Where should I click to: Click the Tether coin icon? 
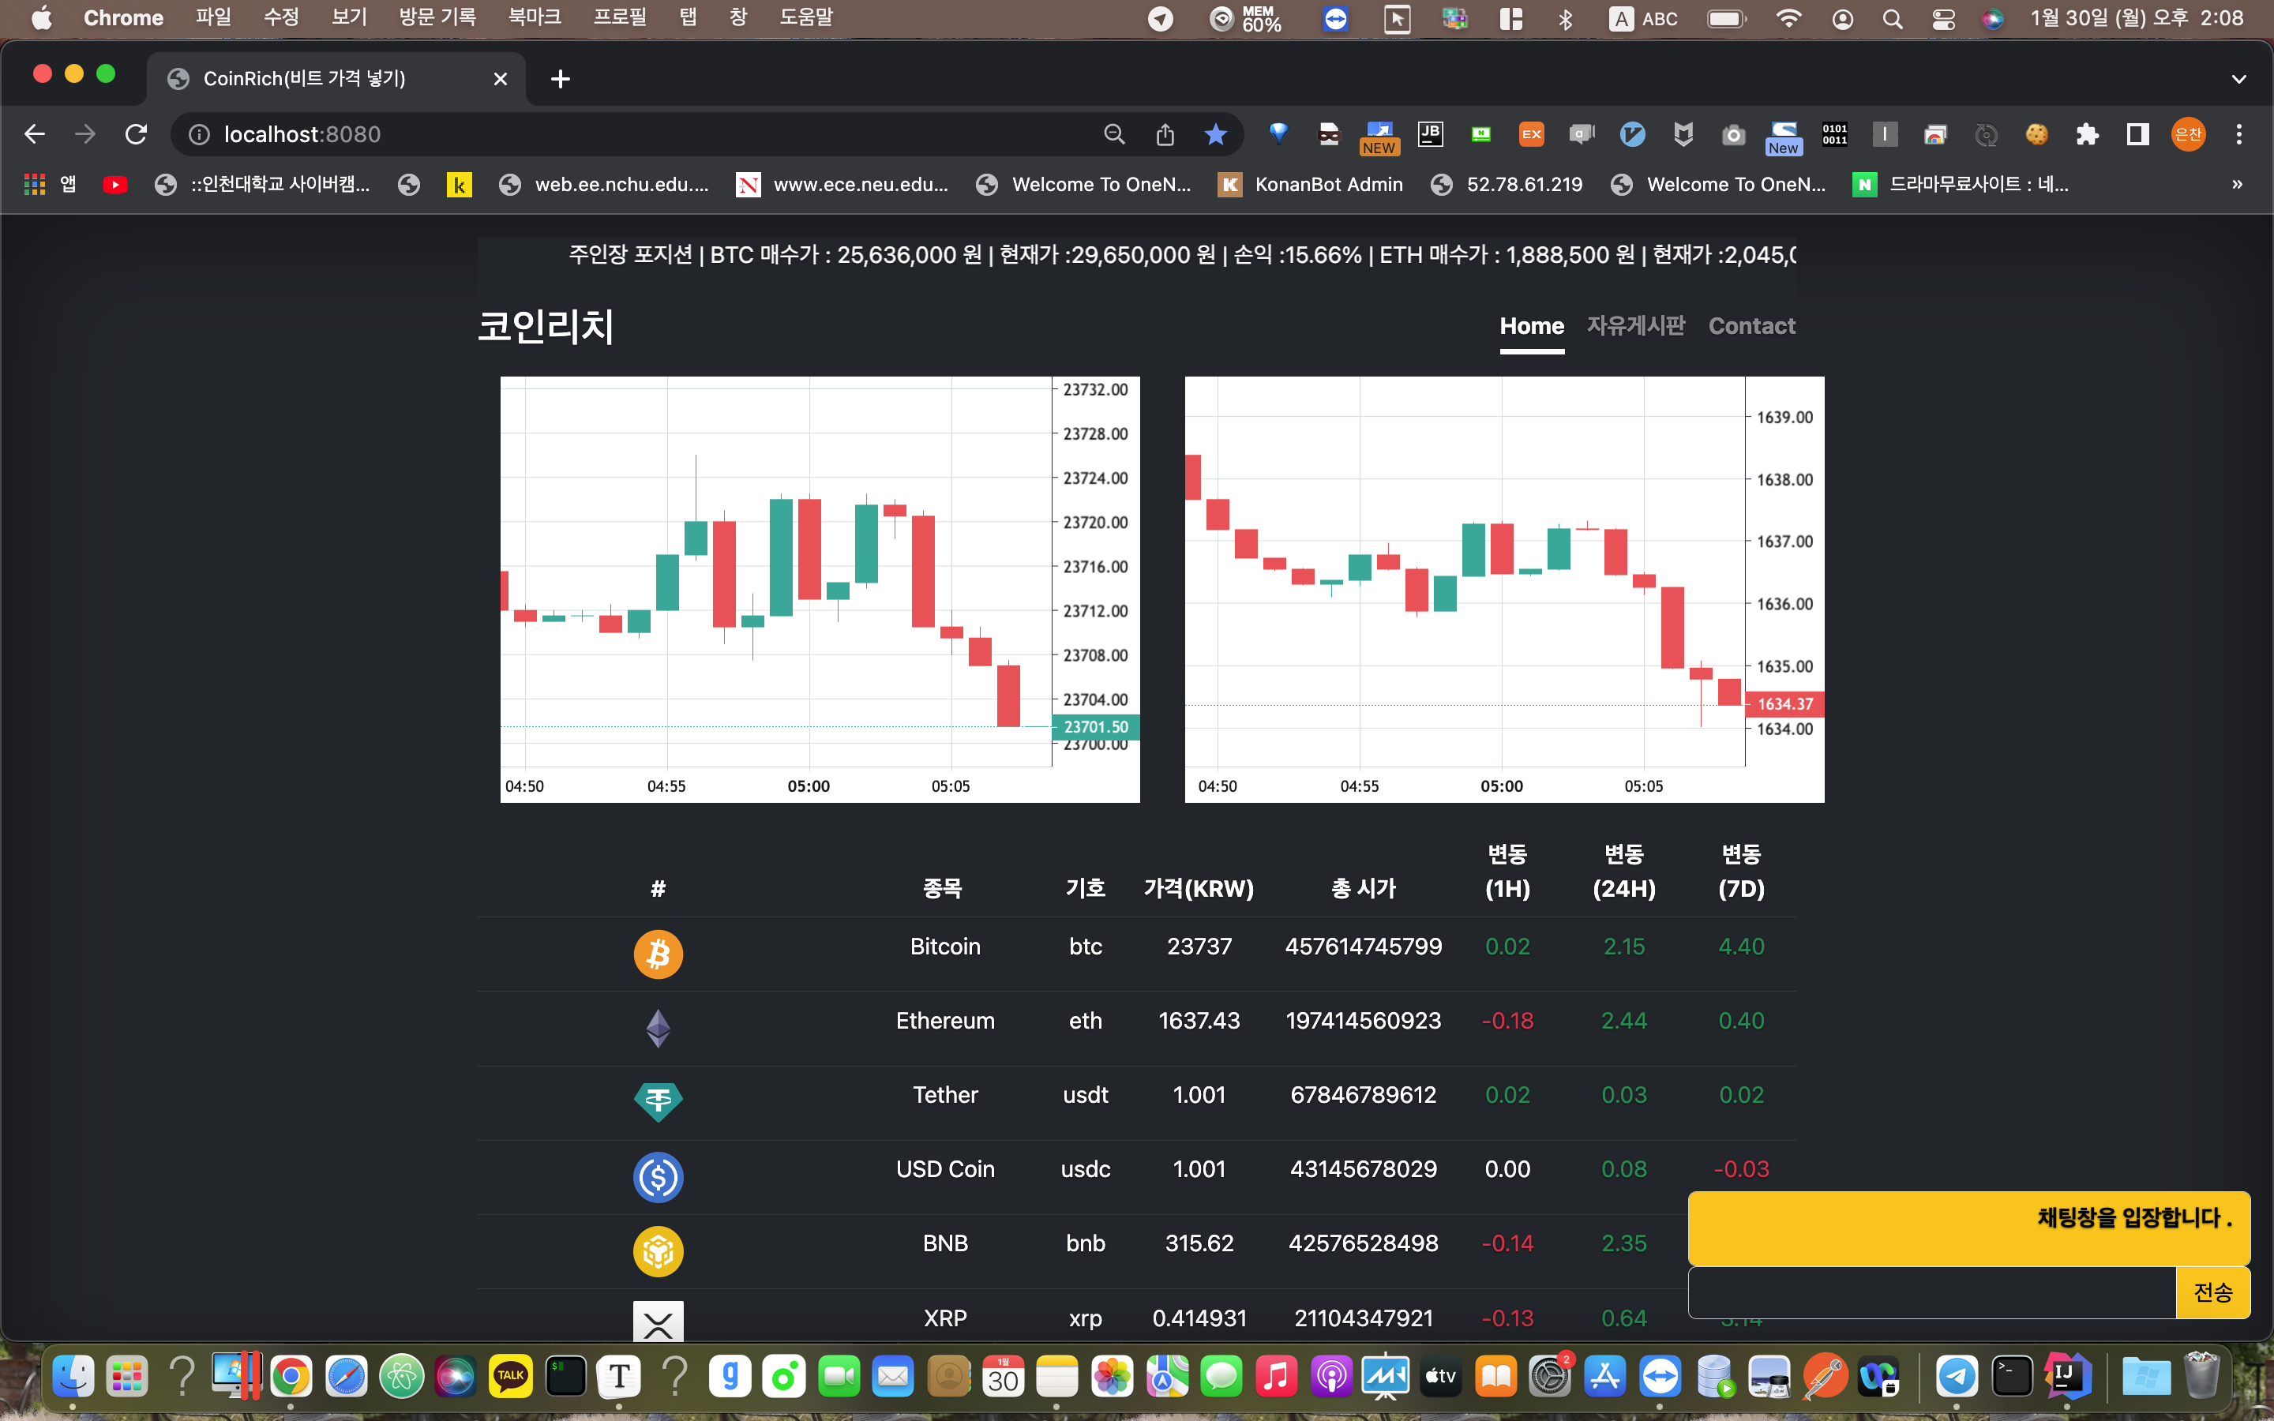pyautogui.click(x=658, y=1101)
